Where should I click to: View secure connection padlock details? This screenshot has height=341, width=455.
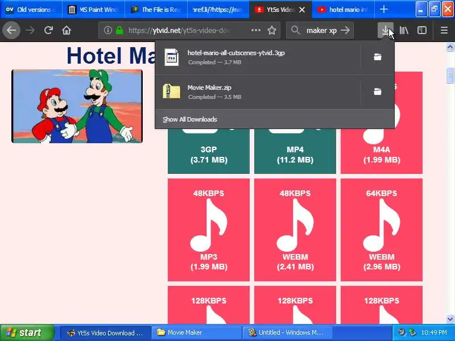(x=119, y=30)
